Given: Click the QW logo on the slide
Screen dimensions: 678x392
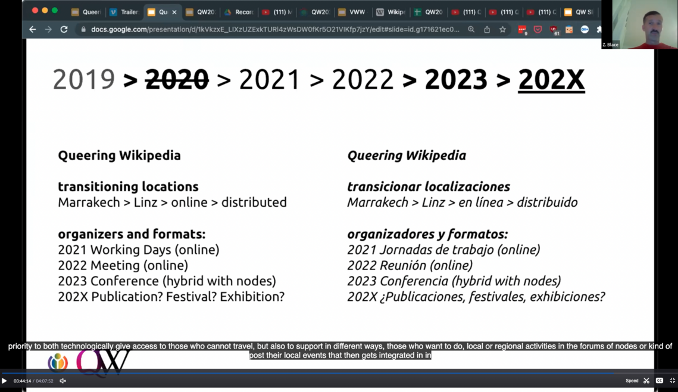Looking at the screenshot, I should tap(103, 362).
